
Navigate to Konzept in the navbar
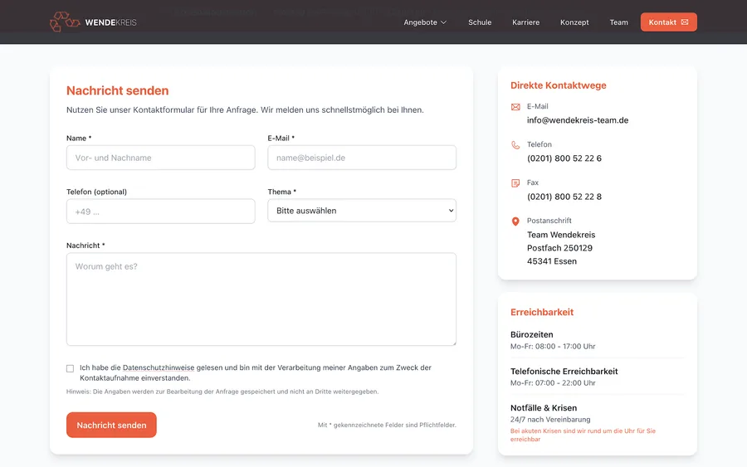click(x=574, y=22)
